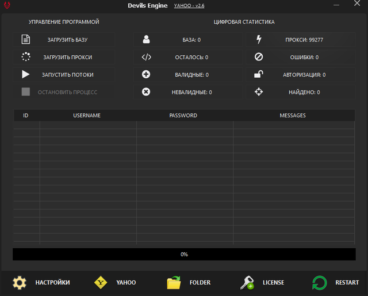Click the document icon beside ЗАГРУЗИТЬ БАЗУ
This screenshot has height=296, width=368.
[x=25, y=40]
